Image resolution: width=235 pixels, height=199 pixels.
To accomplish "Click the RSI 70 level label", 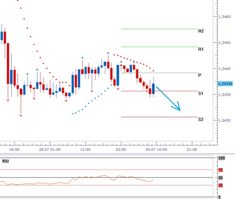I will pos(220,170).
